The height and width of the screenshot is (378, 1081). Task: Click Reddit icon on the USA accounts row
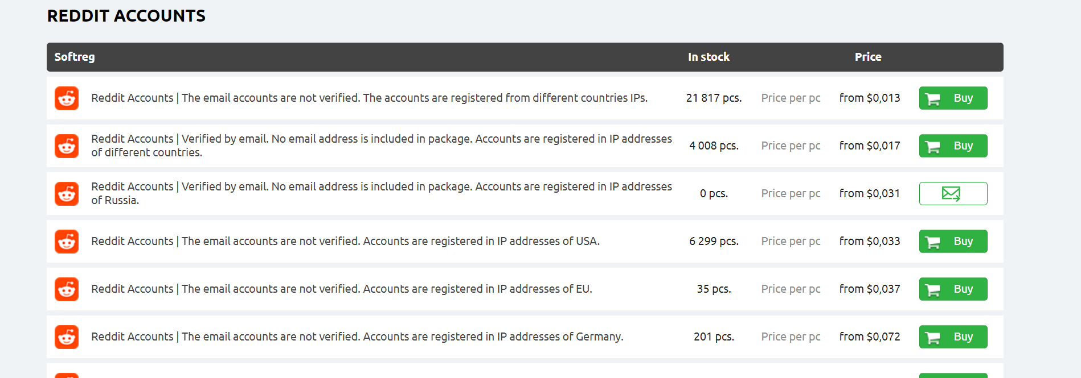(x=67, y=242)
